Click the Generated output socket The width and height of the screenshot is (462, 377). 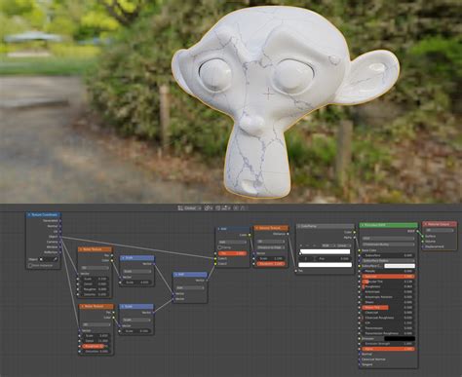click(x=60, y=220)
